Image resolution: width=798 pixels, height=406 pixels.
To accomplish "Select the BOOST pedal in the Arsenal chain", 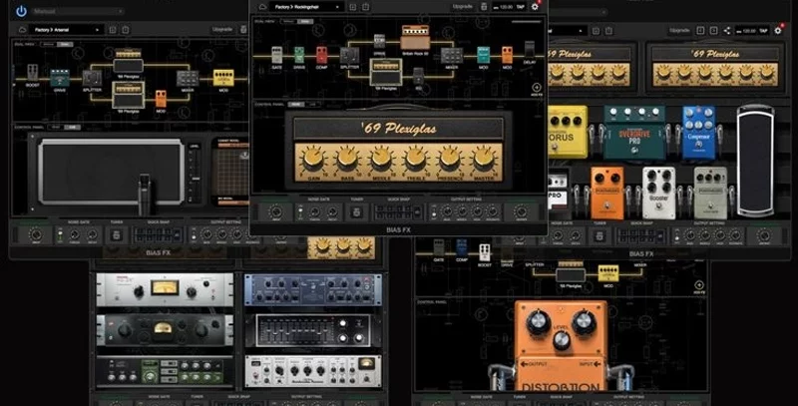I will [x=33, y=73].
